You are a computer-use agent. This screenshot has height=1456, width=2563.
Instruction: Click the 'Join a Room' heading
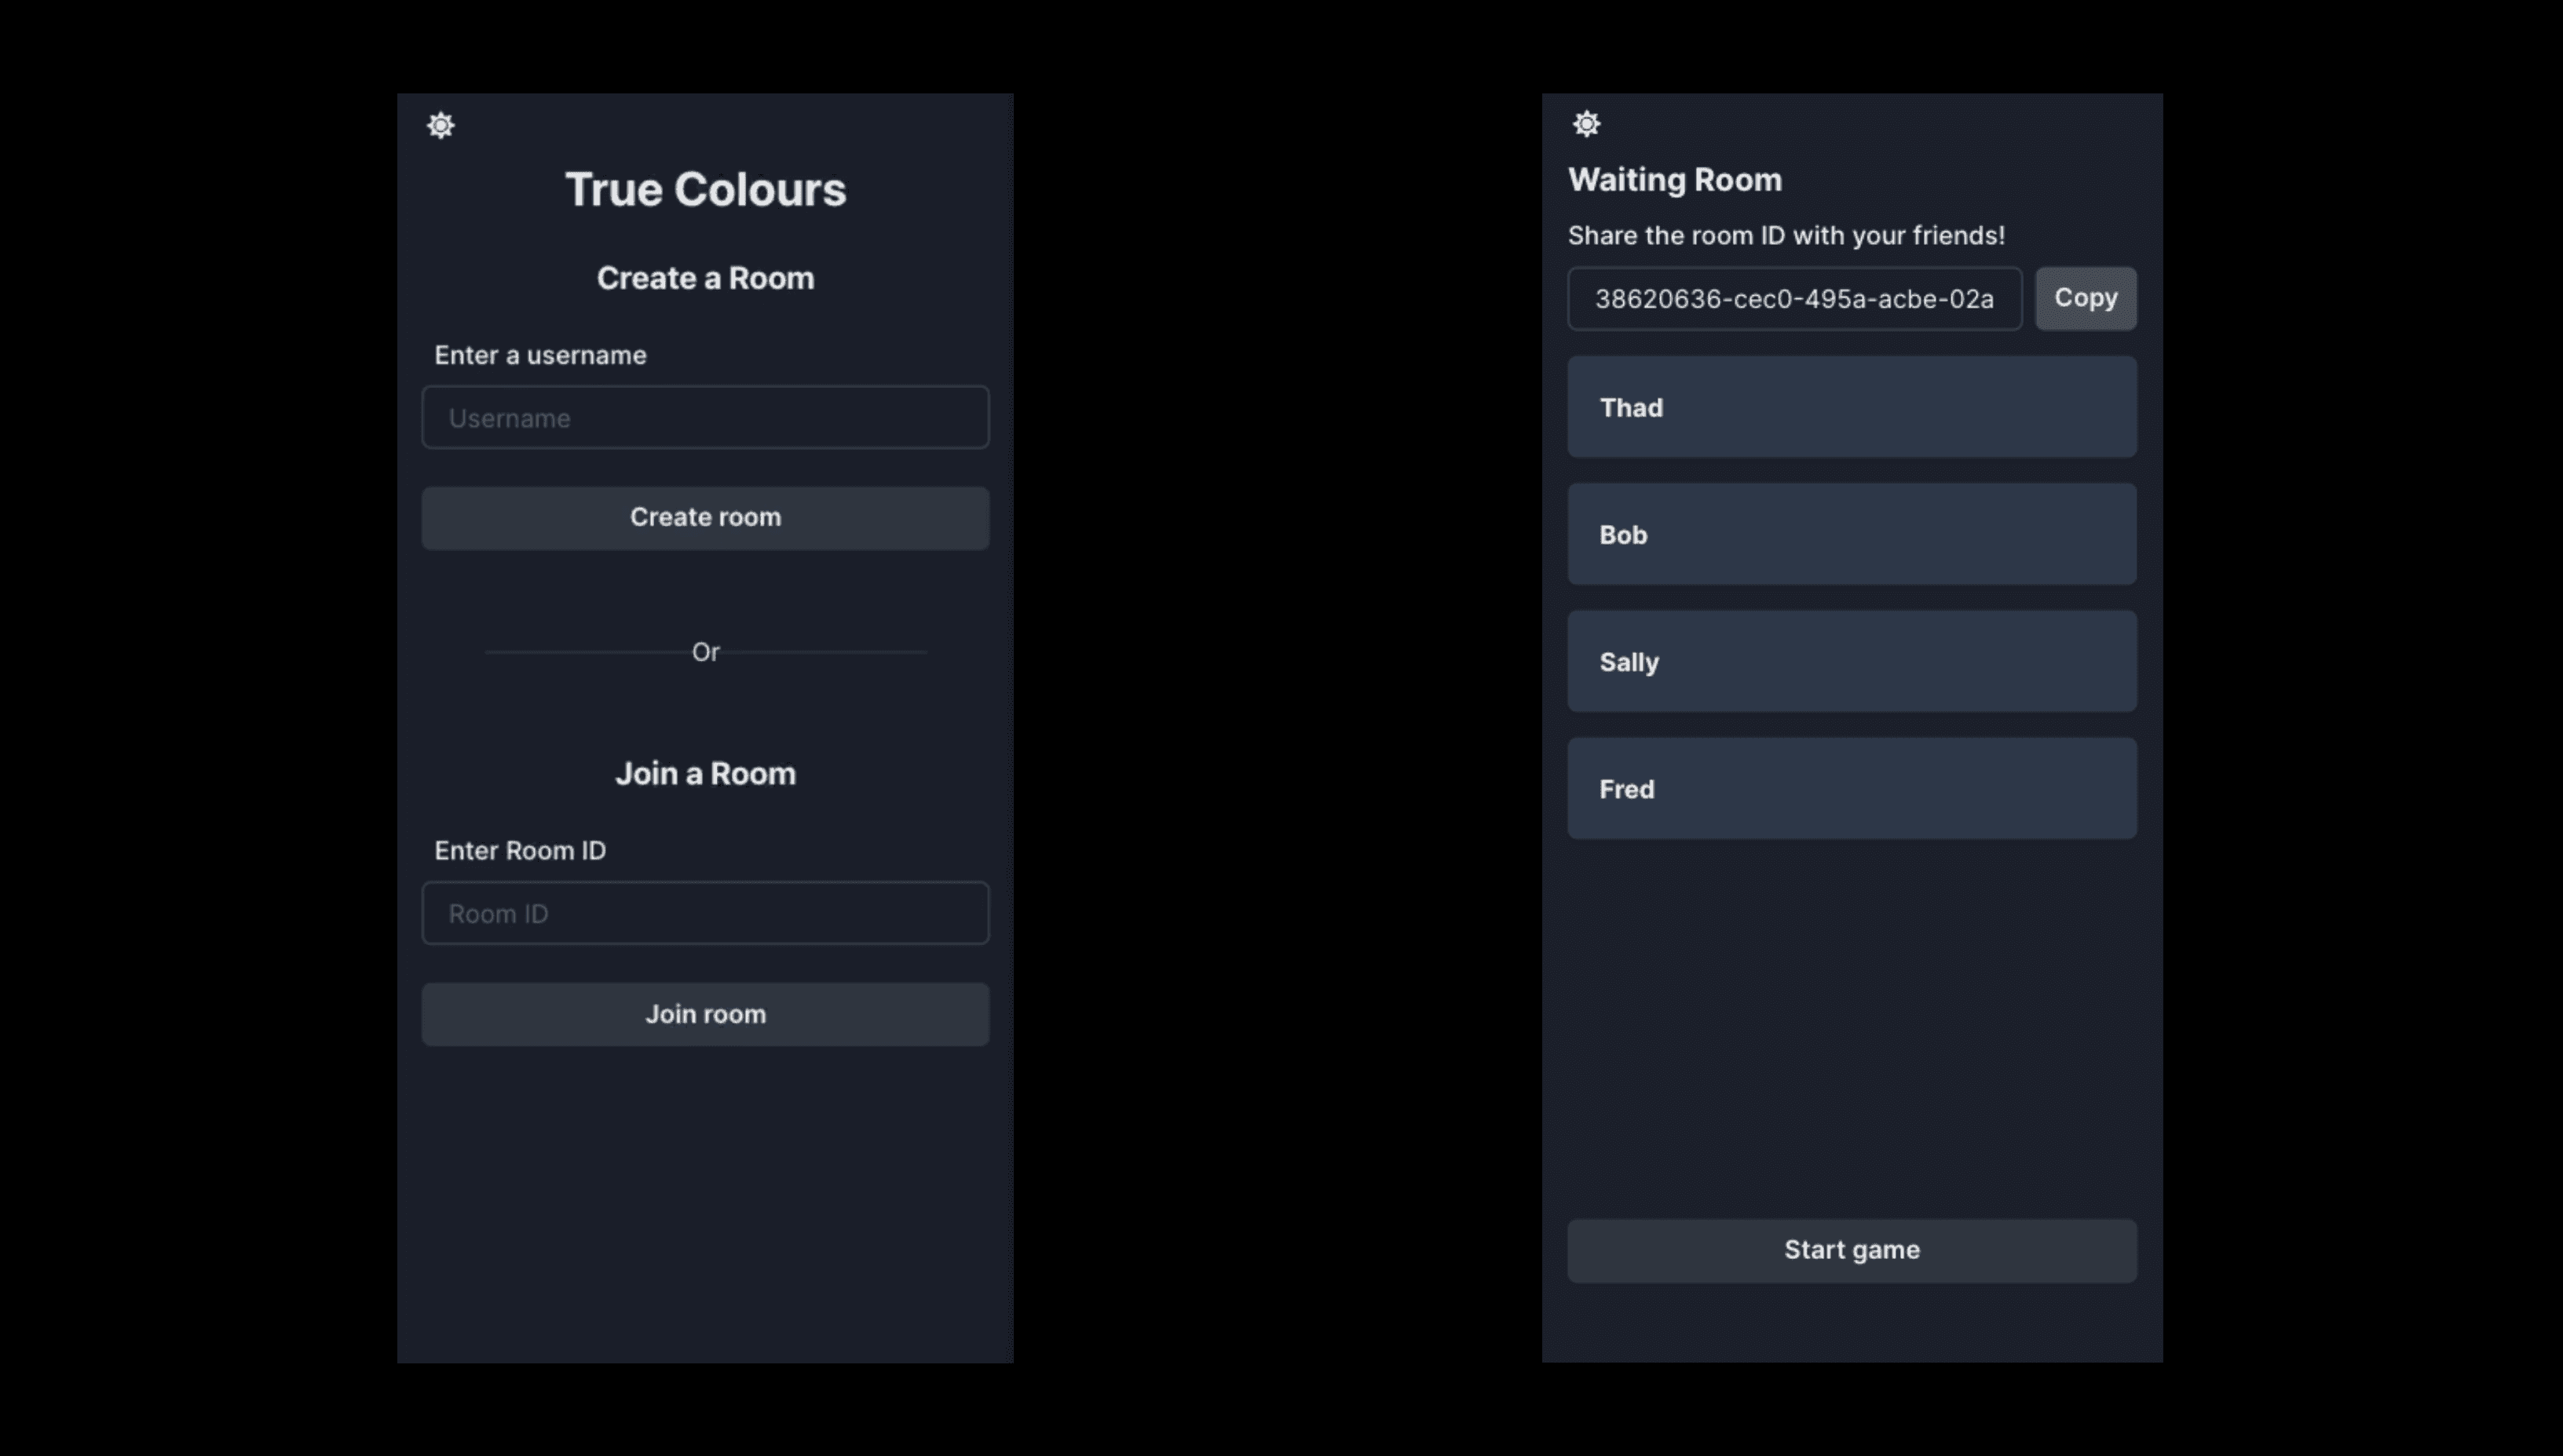[705, 773]
